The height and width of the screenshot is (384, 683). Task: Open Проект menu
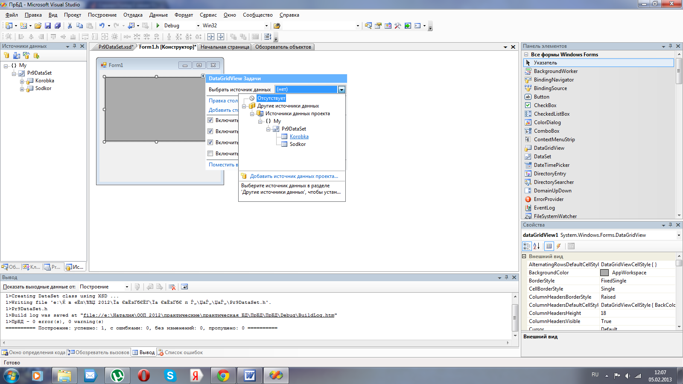click(73, 15)
